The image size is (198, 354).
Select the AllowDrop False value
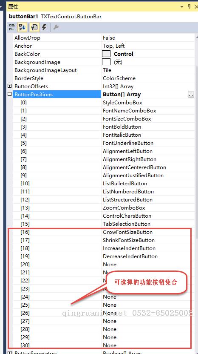tap(109, 38)
